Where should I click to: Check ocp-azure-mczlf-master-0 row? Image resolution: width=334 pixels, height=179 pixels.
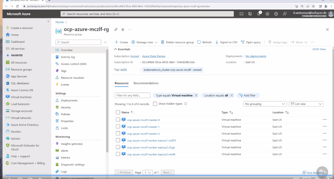[118, 120]
